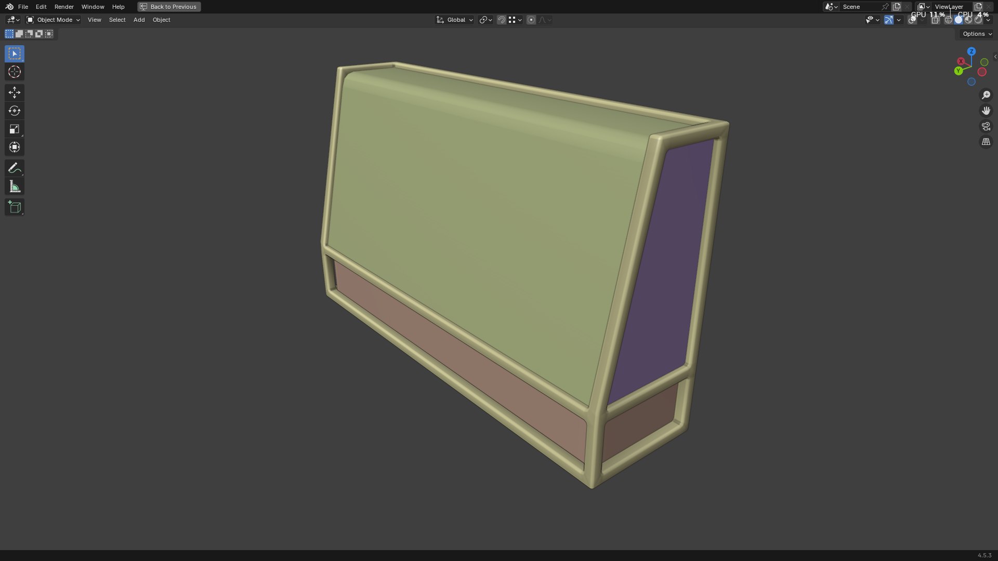Click the ViewLayer name field

coord(952,7)
